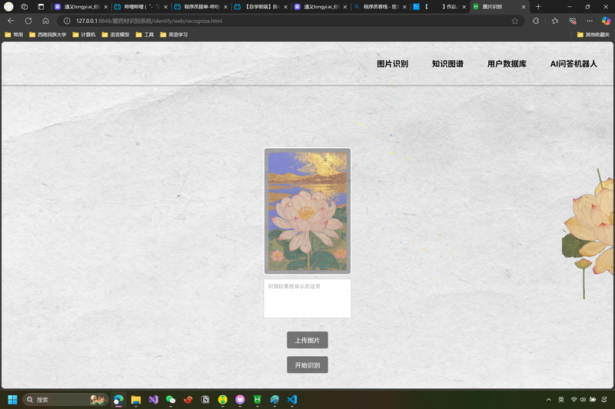Screen dimensions: 615x409
Task: Switch to the 作品 browser tab
Action: point(440,7)
